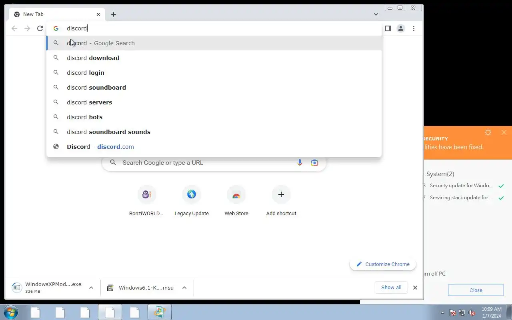Click the Close button in security window
This screenshot has width=512, height=320.
pos(476,290)
